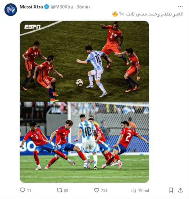Click the 11 replies count

[29, 190]
